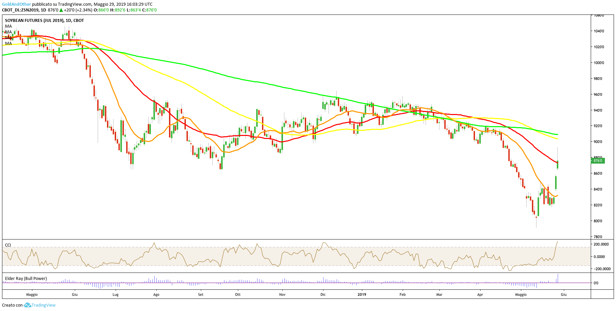This screenshot has height=311, width=616.
Task: Select the Mar month on time axis
Action: 439,295
